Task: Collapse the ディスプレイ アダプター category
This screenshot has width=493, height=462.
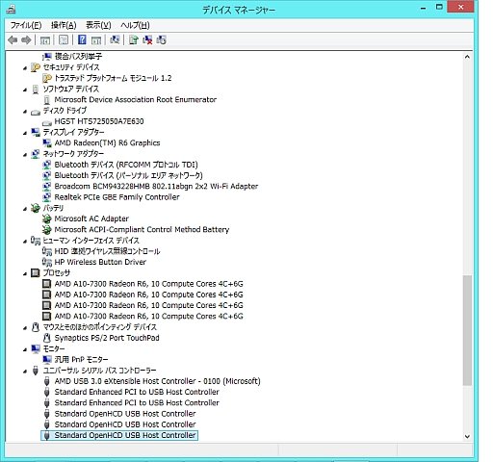Action: tap(25, 133)
